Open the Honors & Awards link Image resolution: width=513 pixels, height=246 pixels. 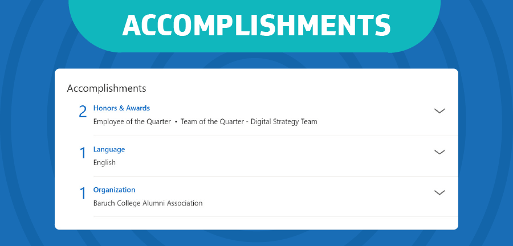click(x=121, y=108)
